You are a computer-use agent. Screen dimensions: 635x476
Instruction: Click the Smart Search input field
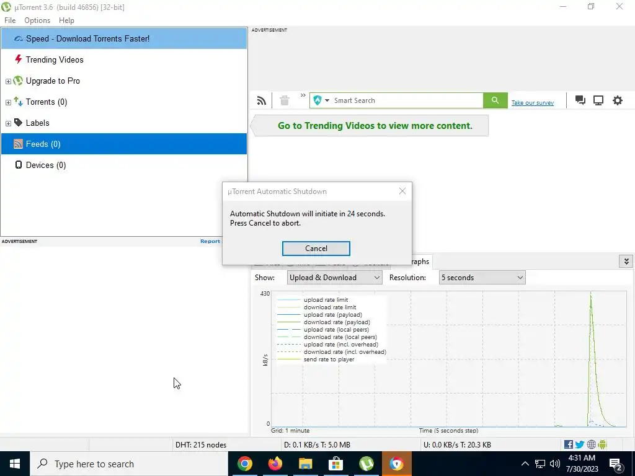pyautogui.click(x=407, y=100)
